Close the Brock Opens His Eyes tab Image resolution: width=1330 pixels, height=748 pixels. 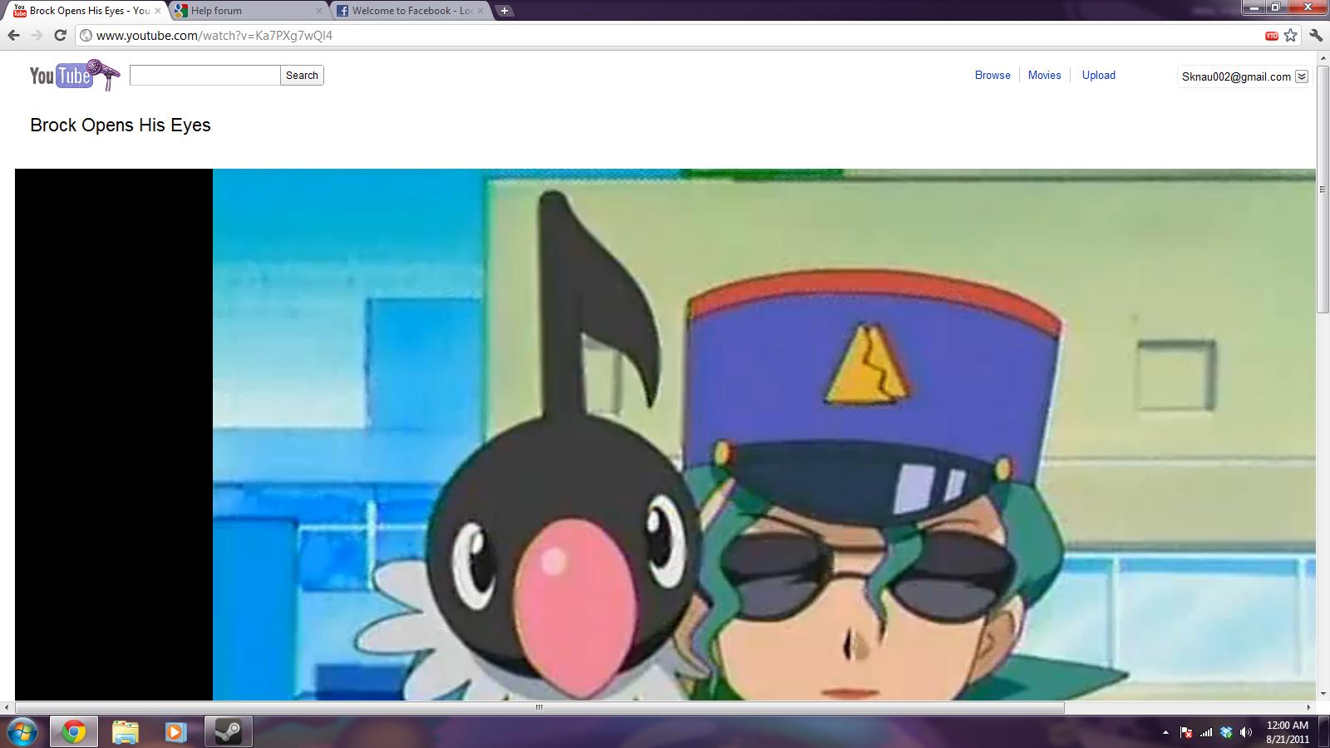158,11
